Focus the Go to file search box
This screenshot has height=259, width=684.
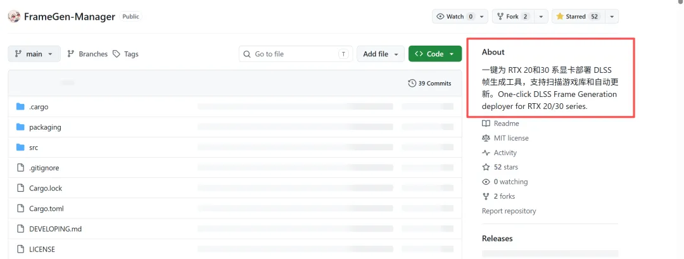click(296, 54)
